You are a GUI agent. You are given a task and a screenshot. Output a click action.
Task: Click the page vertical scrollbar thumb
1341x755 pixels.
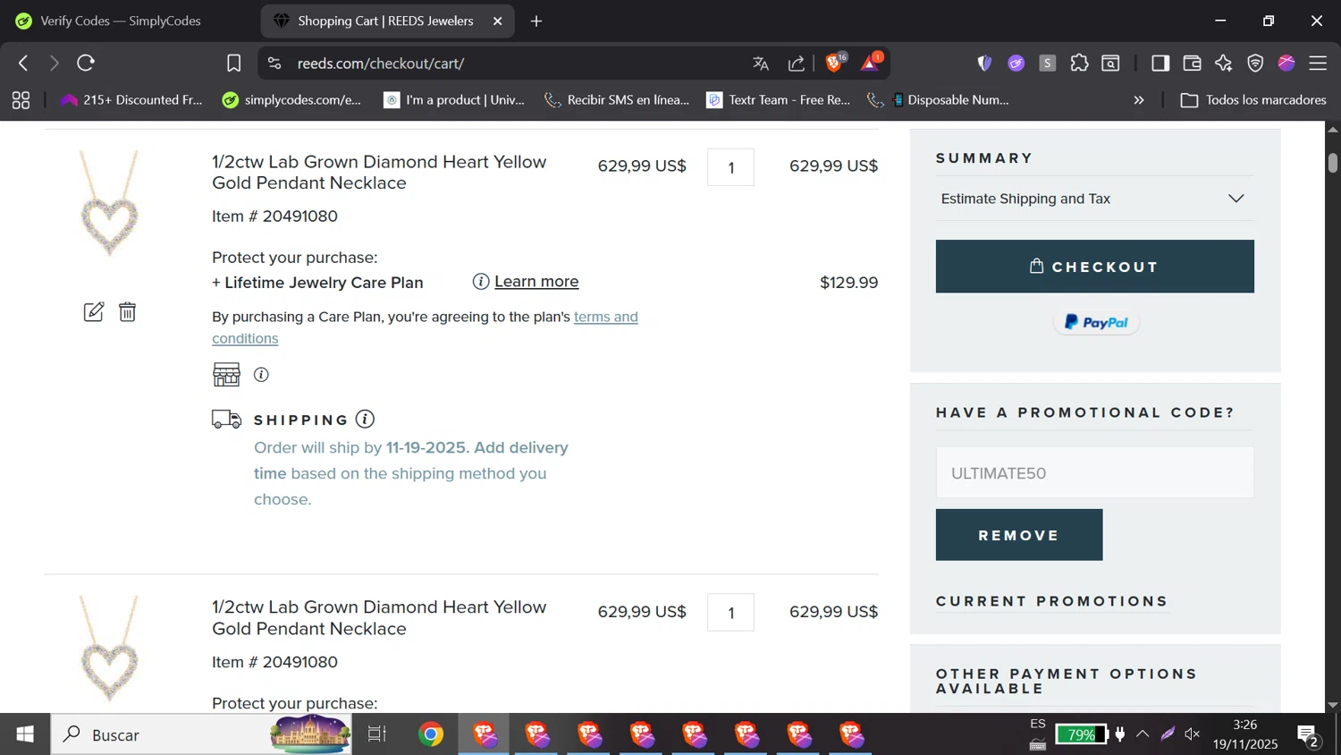1333,163
